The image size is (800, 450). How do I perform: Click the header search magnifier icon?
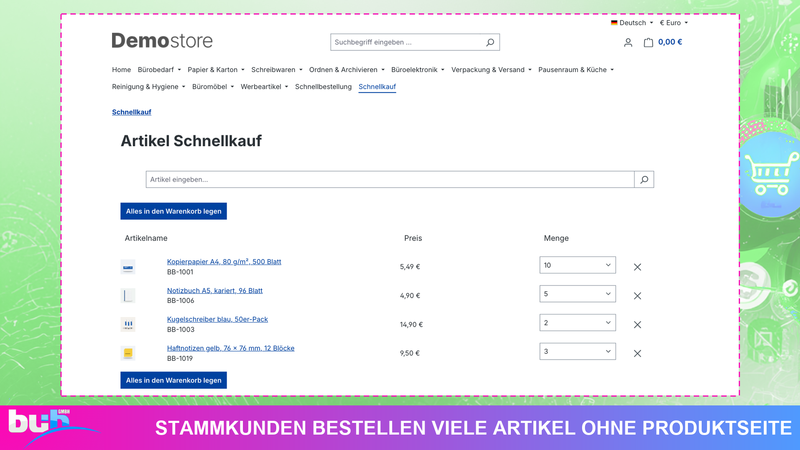pos(490,42)
